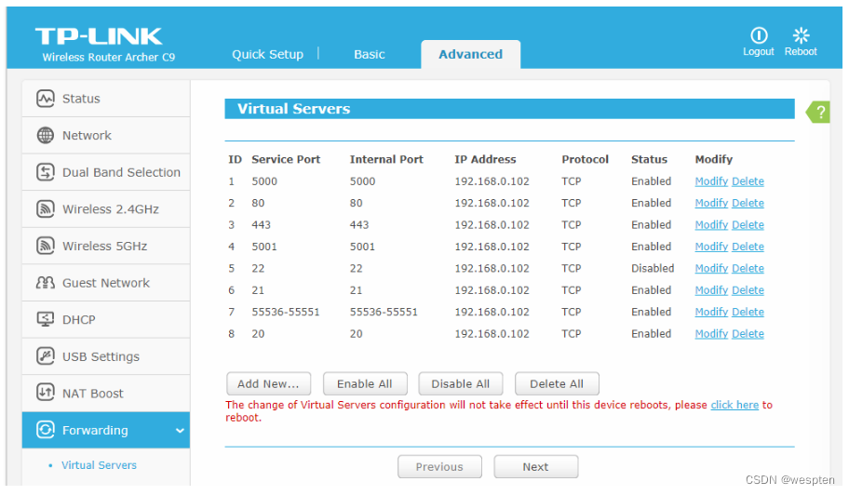This screenshot has width=849, height=495.
Task: Click the NAT Boost icon
Action: pos(46,393)
